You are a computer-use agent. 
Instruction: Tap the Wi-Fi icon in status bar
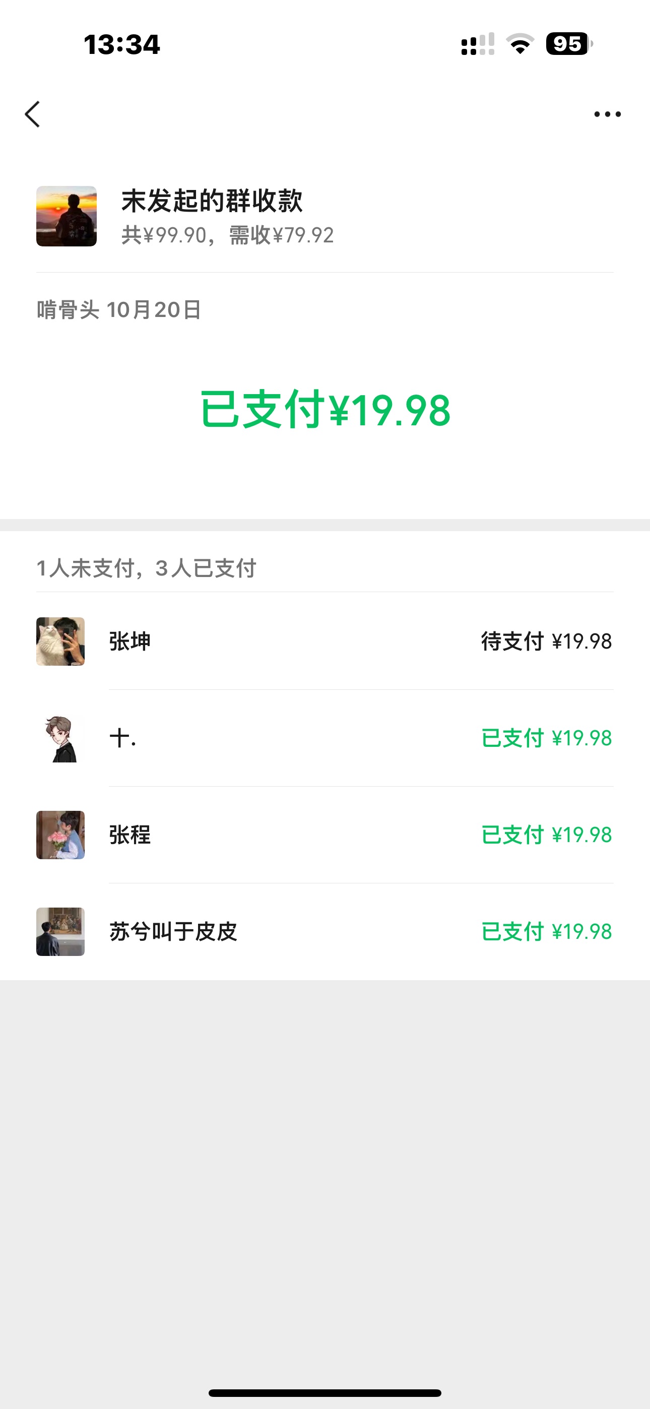click(x=520, y=44)
